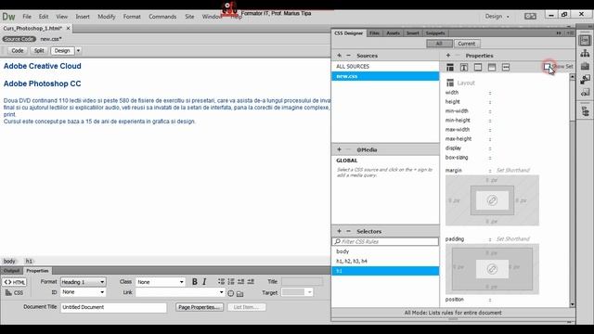Click the indent (blockquote) icon
594x334 pixels.
click(251, 281)
